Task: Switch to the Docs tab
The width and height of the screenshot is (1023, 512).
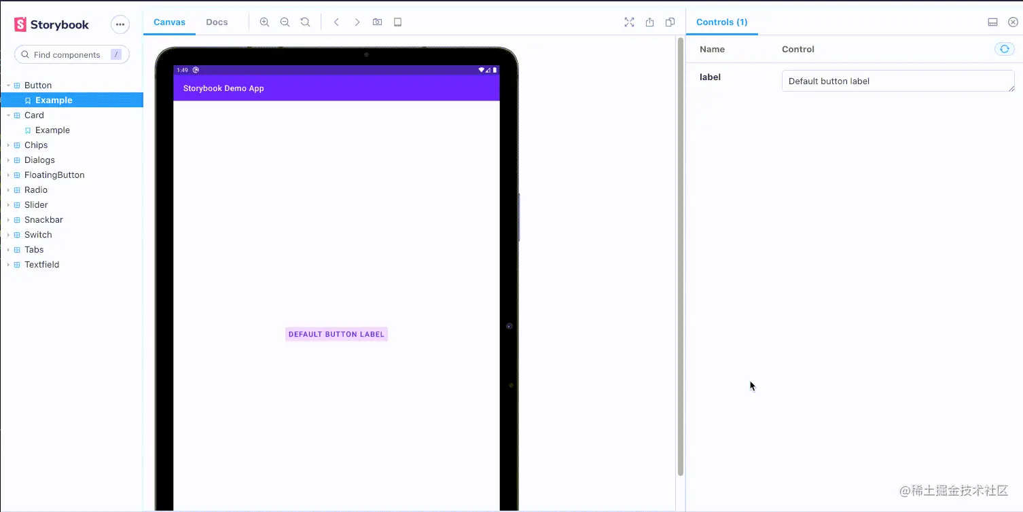Action: point(217,22)
